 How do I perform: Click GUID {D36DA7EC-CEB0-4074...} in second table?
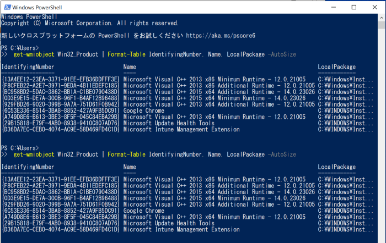(x=60, y=229)
